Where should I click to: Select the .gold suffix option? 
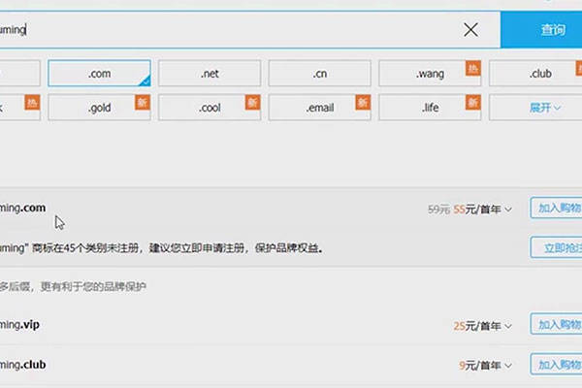(99, 108)
